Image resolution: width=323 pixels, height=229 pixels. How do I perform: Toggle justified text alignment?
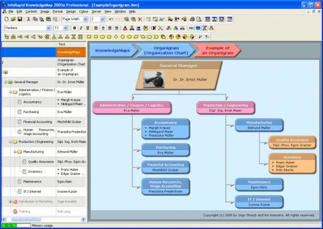[117, 28]
